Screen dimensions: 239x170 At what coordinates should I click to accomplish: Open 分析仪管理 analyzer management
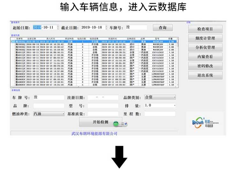[205, 48]
